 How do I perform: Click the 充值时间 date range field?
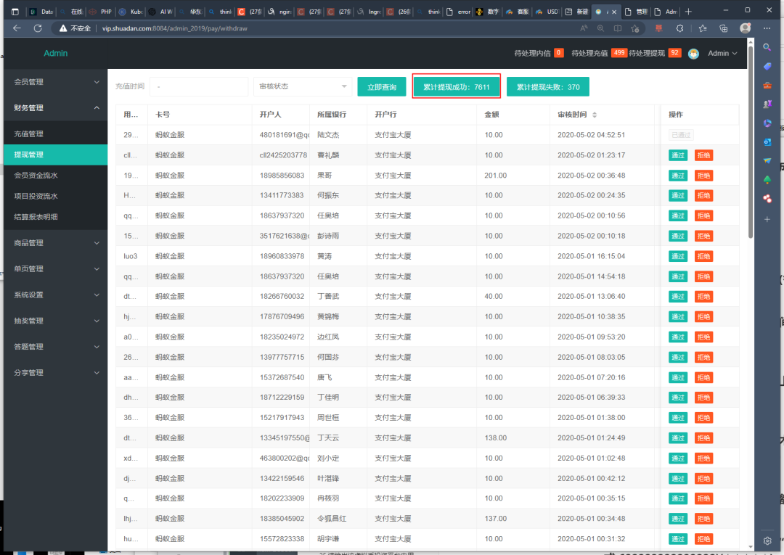click(x=198, y=86)
